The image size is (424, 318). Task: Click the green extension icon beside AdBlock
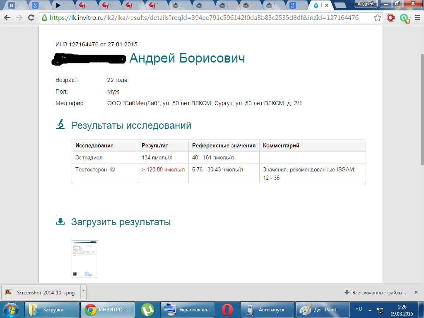(x=404, y=18)
